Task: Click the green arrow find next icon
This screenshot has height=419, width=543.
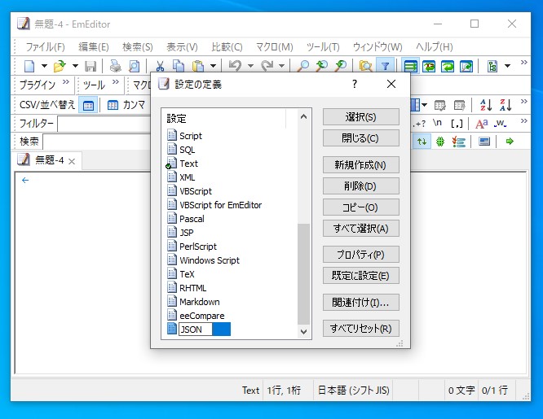Action: [510, 141]
